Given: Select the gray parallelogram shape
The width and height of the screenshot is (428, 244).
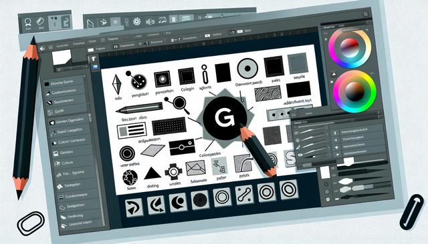Looking at the screenshot, I should coord(153,151).
